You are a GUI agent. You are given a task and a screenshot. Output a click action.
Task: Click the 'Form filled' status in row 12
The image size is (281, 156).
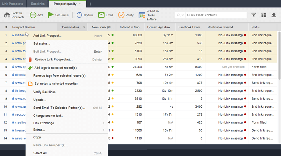point(259,122)
